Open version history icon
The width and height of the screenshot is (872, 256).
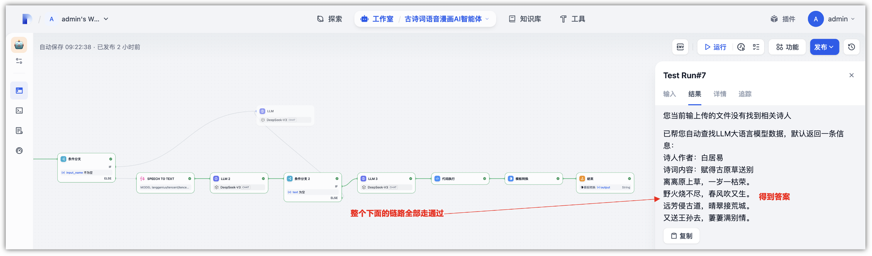point(851,47)
